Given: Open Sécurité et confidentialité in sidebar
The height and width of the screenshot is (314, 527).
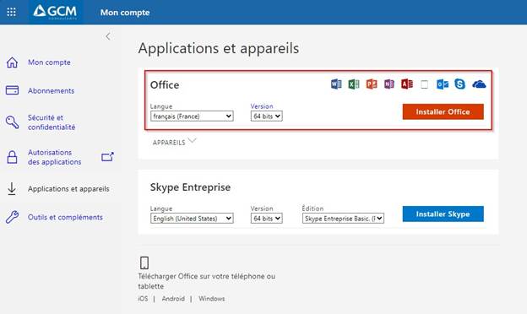Looking at the screenshot, I should pyautogui.click(x=52, y=122).
